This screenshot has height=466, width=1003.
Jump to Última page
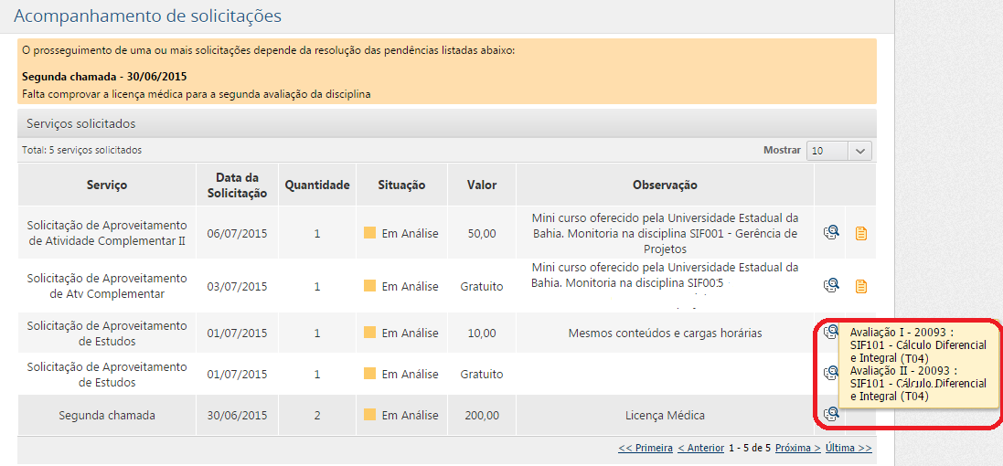(848, 448)
